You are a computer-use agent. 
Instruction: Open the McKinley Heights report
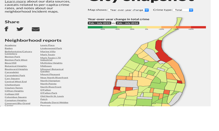coord(51,63)
